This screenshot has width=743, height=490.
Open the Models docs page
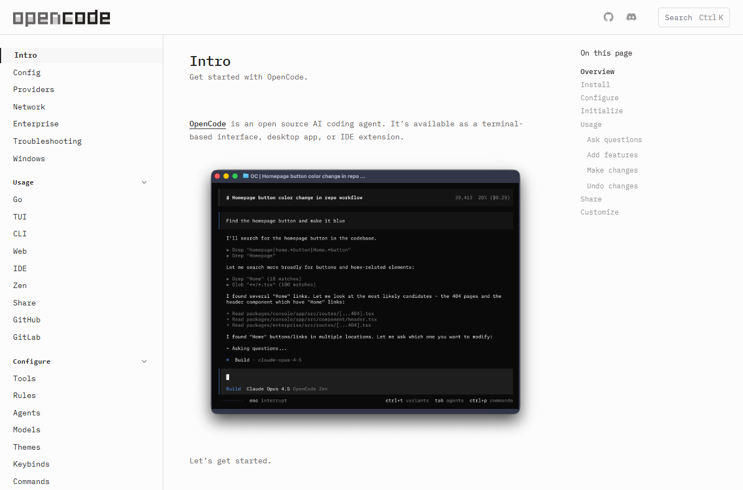click(27, 430)
